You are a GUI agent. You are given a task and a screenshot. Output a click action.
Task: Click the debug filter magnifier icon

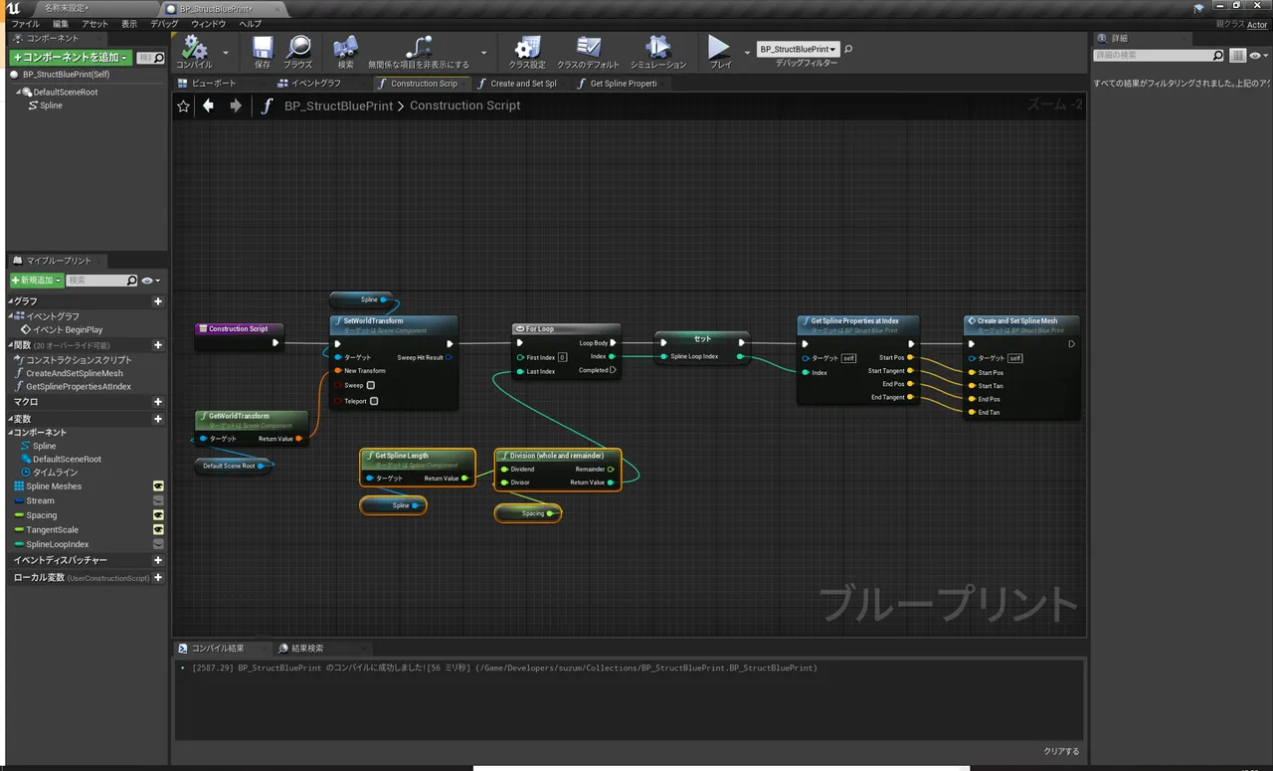pyautogui.click(x=848, y=49)
